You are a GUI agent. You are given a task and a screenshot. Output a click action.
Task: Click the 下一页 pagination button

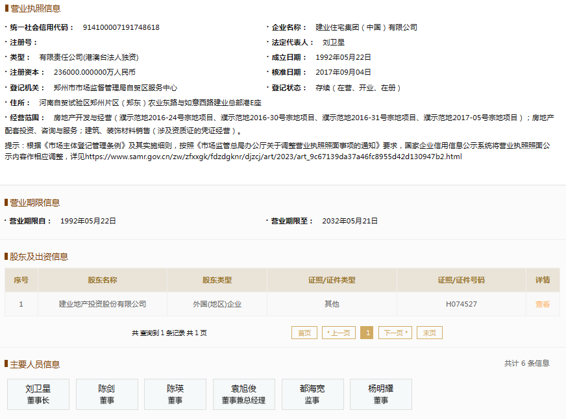395,332
